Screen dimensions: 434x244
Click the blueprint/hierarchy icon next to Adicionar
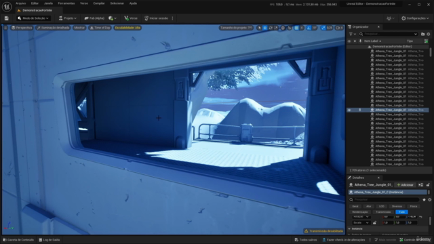pyautogui.click(x=420, y=185)
